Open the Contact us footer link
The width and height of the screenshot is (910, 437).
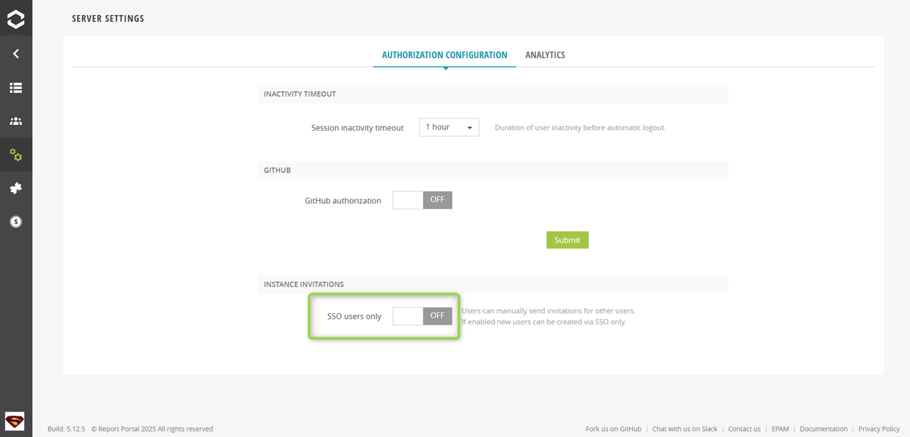point(744,429)
